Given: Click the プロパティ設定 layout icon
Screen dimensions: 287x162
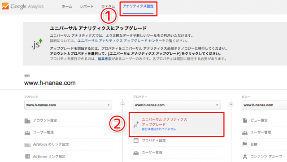Looking at the screenshot, I should [x=136, y=140].
